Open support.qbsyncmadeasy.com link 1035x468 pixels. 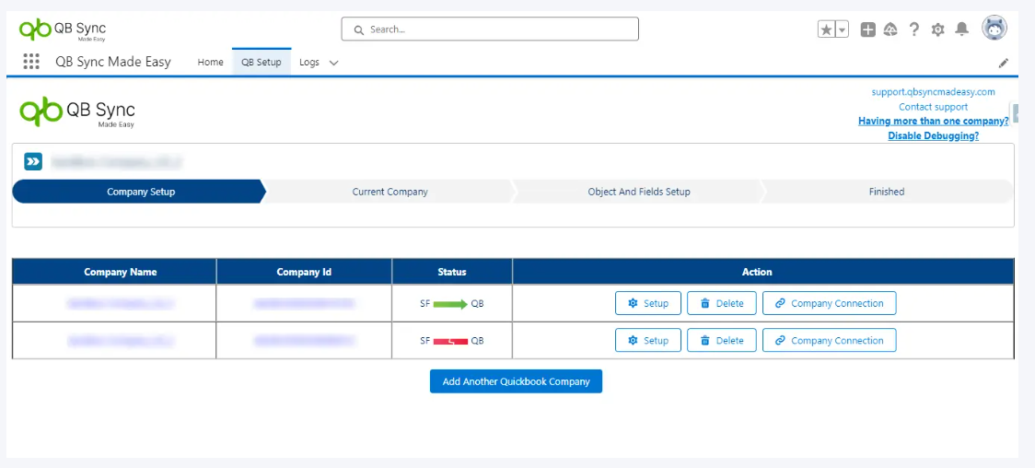933,92
